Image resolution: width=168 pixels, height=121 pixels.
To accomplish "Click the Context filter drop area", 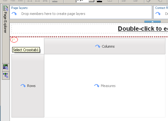I will point(161,12).
